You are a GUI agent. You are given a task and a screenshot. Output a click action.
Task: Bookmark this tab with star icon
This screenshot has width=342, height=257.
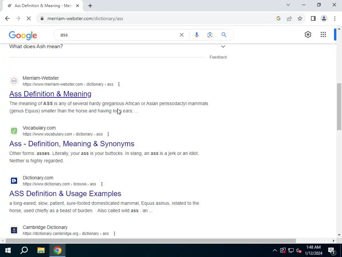tap(300, 19)
